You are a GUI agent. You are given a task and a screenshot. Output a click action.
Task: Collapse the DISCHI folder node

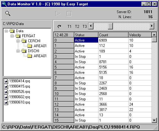pos(18,51)
